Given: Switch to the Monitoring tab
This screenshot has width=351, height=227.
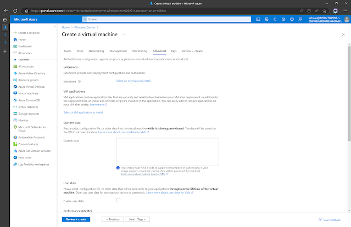Looking at the screenshot, I should (140, 51).
